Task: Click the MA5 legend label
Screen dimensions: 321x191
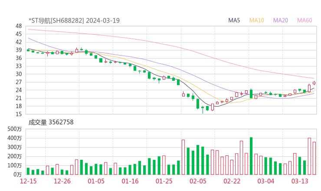Action: [234, 20]
